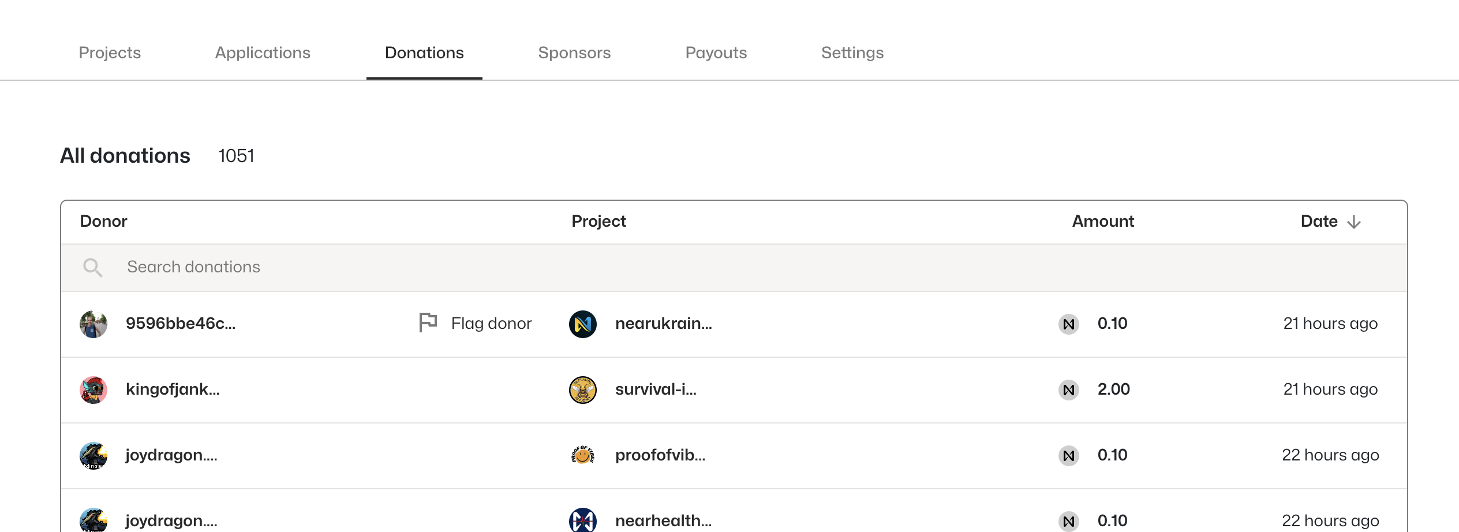Open the proofofvib project link
This screenshot has height=532, width=1459.
point(660,455)
